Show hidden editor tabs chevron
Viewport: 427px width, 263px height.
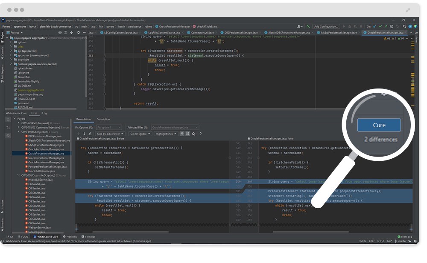411,33
